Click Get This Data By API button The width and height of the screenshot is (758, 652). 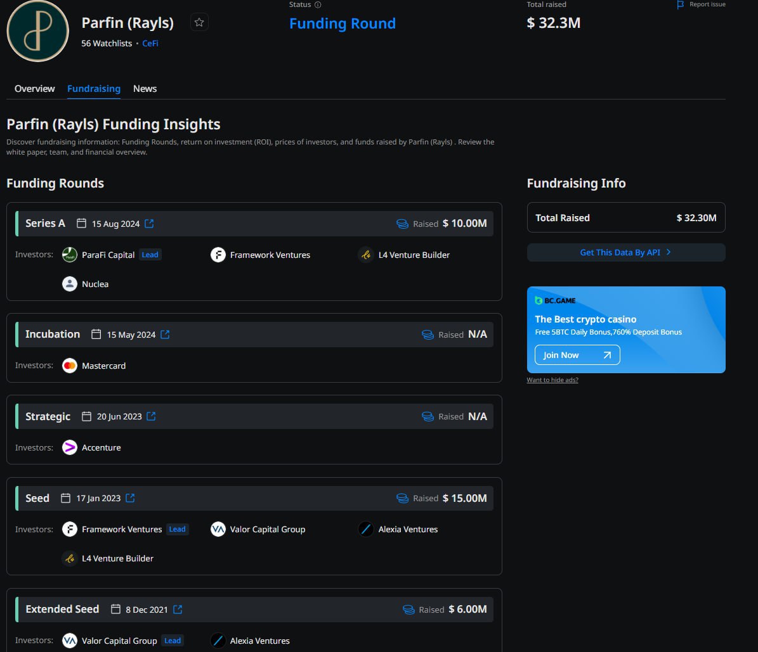[626, 252]
